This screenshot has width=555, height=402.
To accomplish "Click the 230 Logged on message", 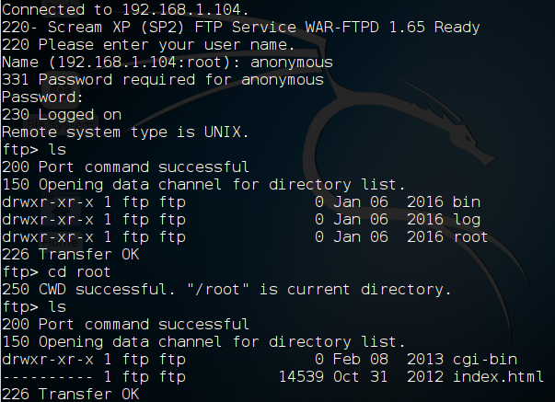I will (62, 115).
